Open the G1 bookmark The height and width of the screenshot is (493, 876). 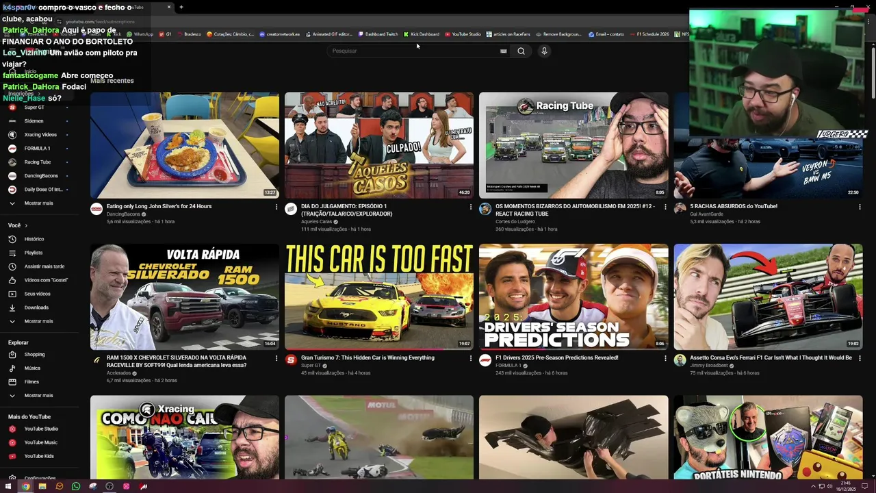pos(166,34)
